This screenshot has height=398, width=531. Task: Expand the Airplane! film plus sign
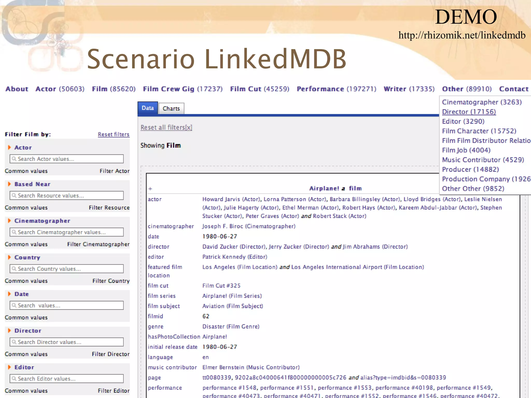point(150,189)
